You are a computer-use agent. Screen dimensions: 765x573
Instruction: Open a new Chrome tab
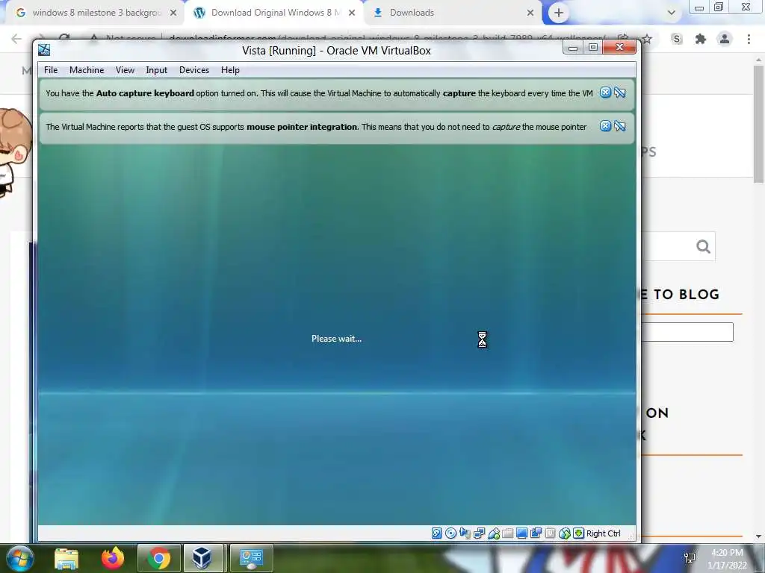[x=559, y=13]
